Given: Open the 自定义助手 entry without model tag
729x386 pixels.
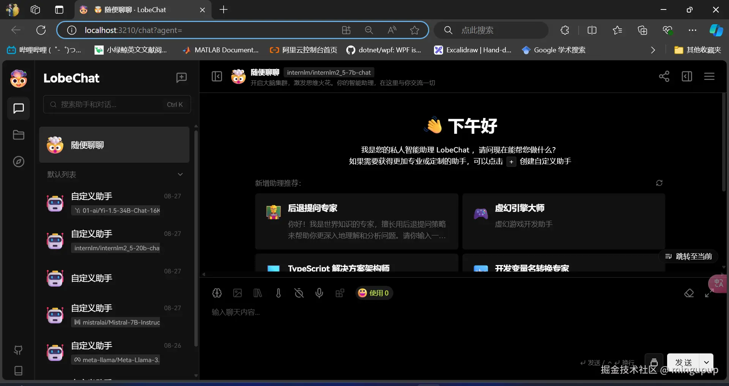Looking at the screenshot, I should coord(114,278).
